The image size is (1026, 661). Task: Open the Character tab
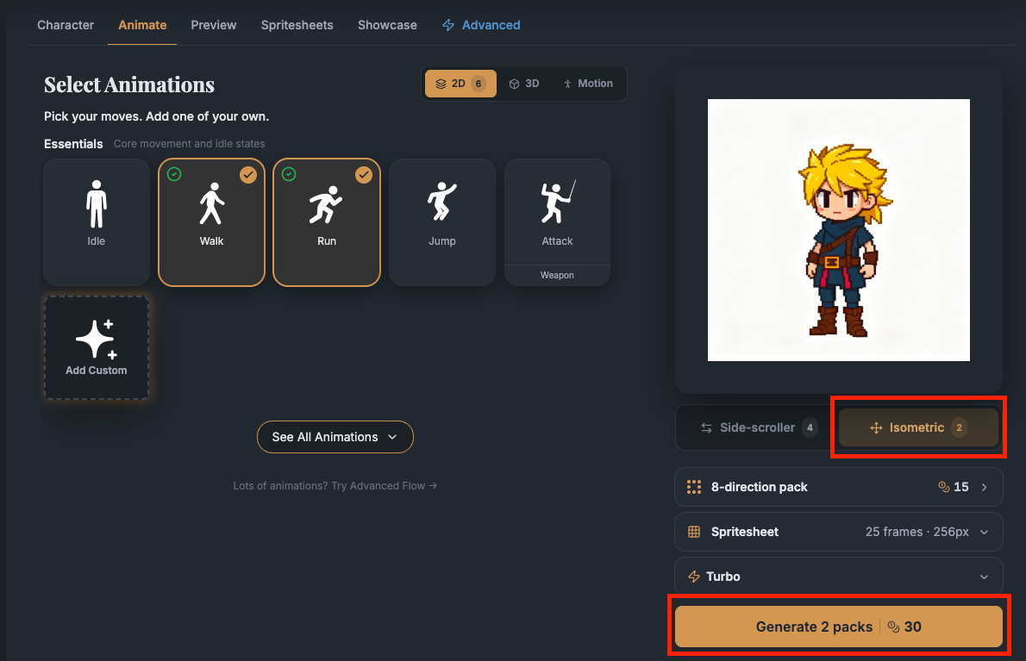pyautogui.click(x=66, y=25)
